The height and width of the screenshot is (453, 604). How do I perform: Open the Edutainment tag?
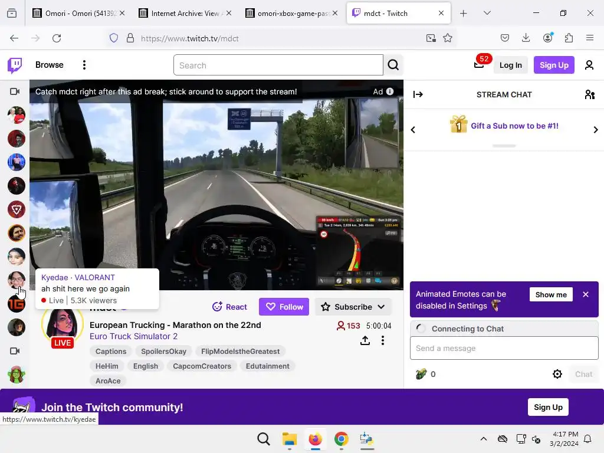coord(268,366)
